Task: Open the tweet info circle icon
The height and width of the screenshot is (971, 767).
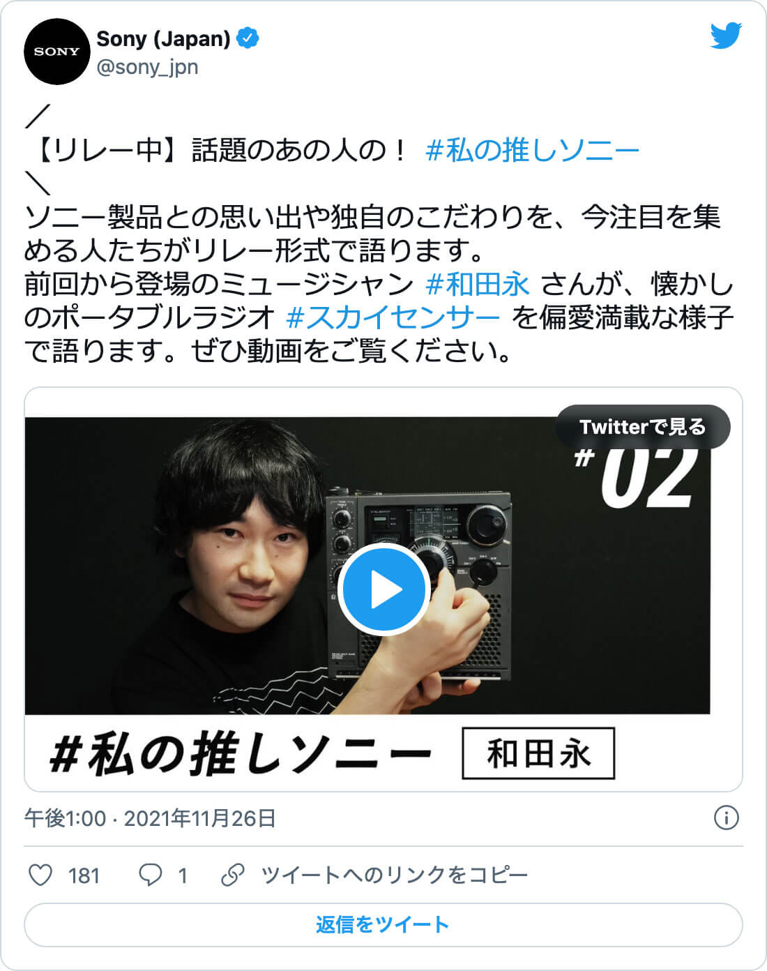Action: [727, 818]
